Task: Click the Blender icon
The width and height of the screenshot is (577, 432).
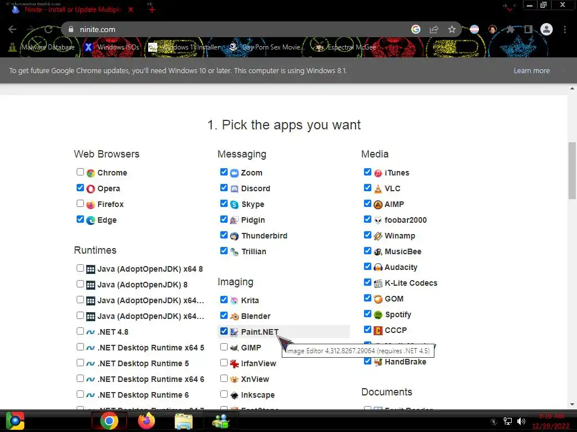Action: [x=234, y=316]
